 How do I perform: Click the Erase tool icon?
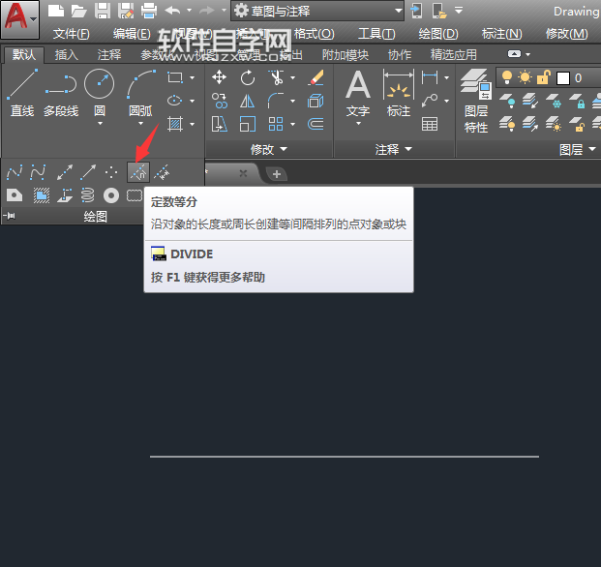[x=316, y=77]
